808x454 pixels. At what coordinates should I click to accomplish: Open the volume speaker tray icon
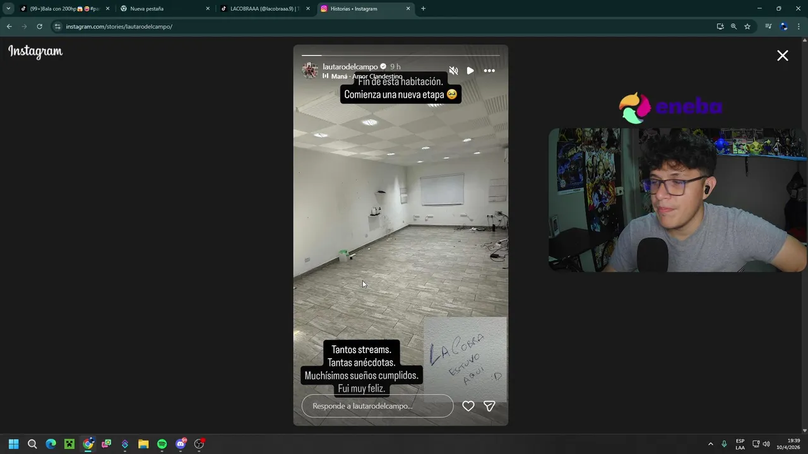point(766,444)
